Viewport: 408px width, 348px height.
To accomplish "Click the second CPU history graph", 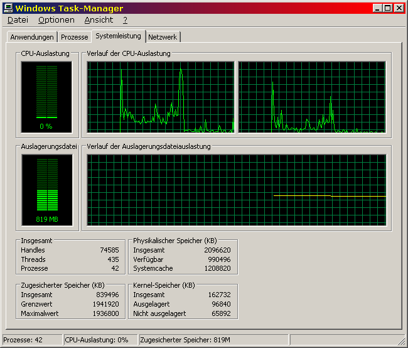I will tap(312, 97).
